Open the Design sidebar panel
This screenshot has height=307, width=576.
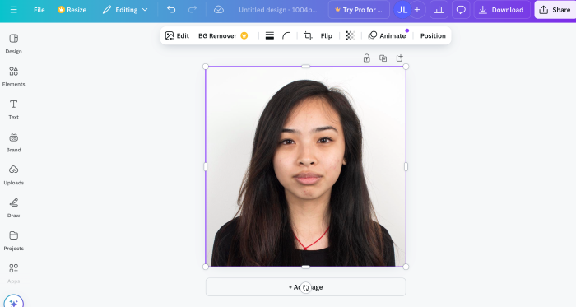click(14, 44)
